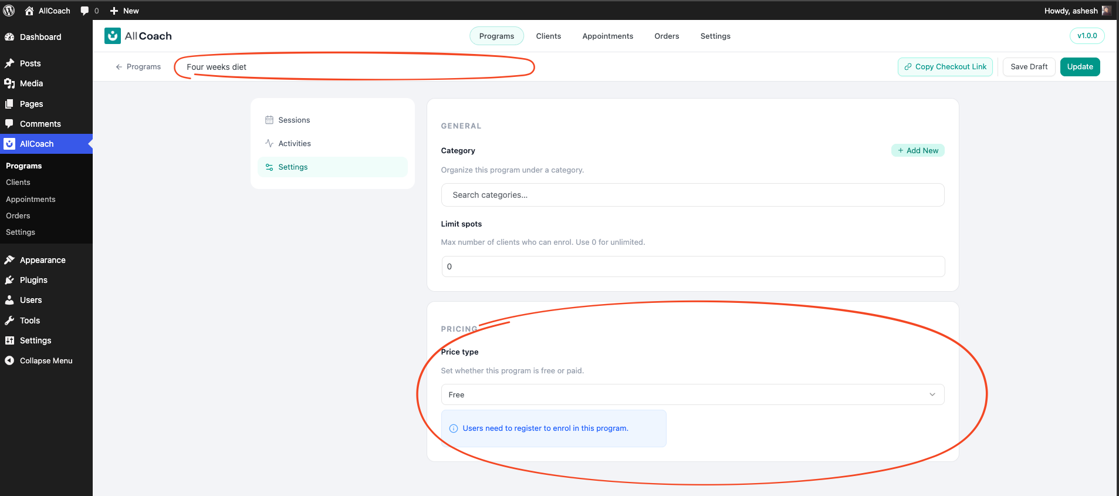
Task: Open the Appearance menu item
Action: (46, 260)
